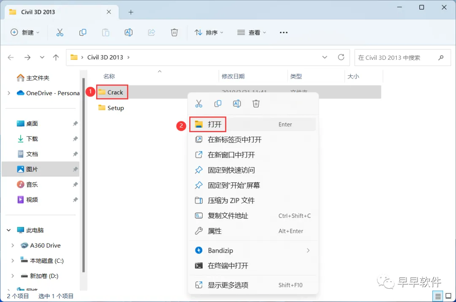The width and height of the screenshot is (456, 302).
Task: Click the Delete icon in context menu
Action: point(256,104)
